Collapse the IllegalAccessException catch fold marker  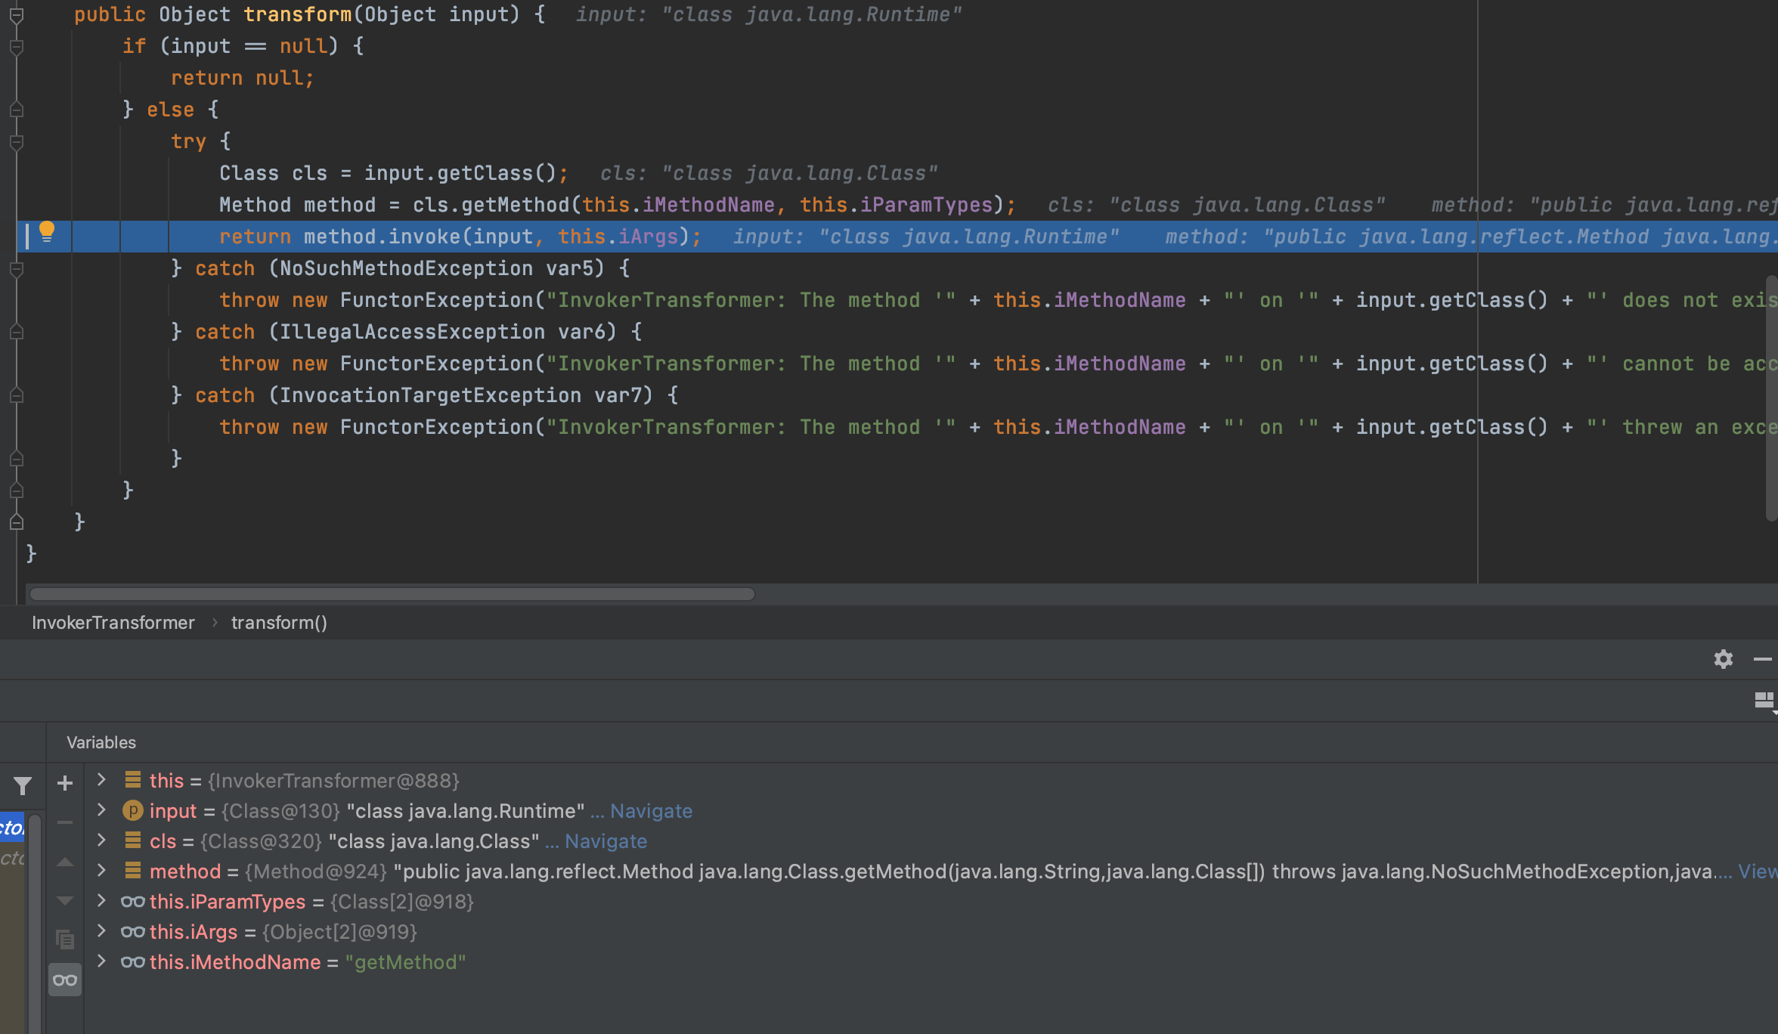(x=16, y=332)
